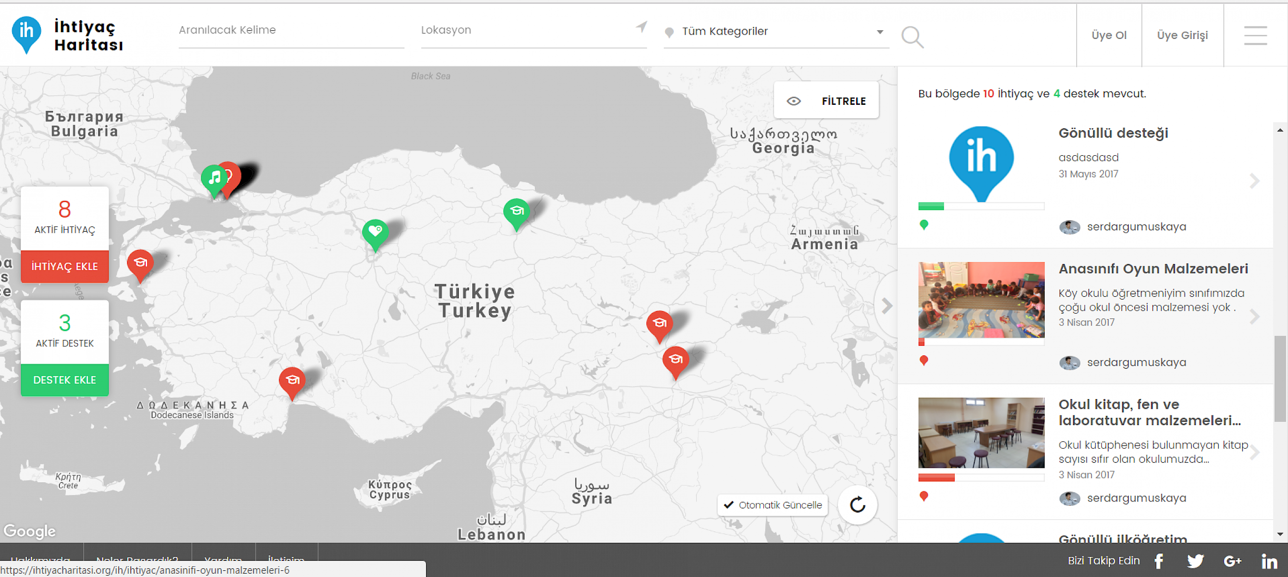The height and width of the screenshot is (577, 1288).
Task: Open Üye Ol menu item
Action: click(x=1109, y=35)
